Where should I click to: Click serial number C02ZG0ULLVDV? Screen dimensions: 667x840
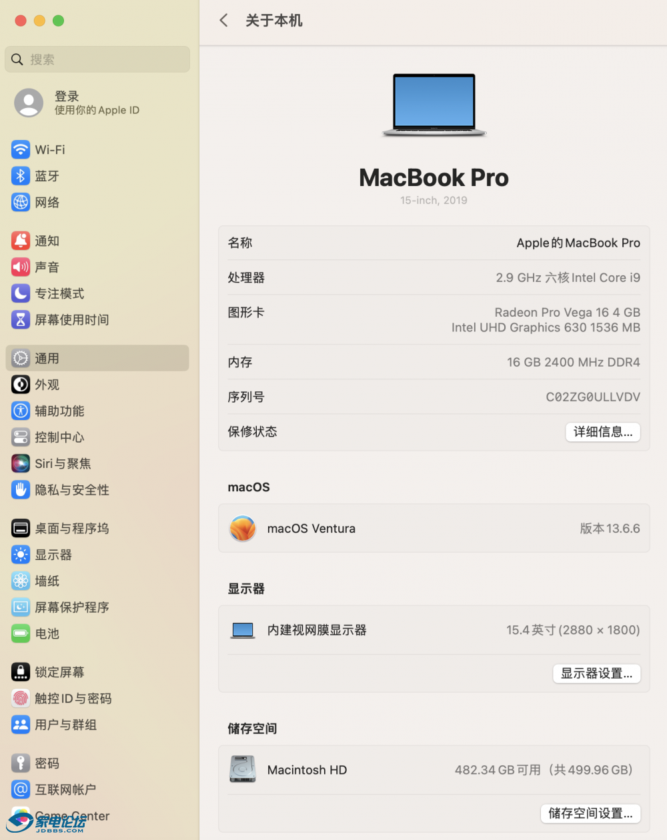(x=593, y=397)
